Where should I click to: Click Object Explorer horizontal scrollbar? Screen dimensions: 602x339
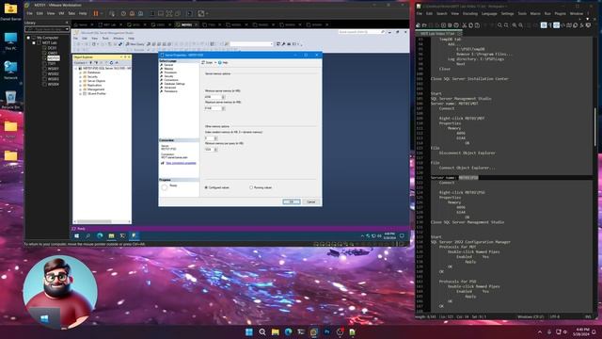(102, 222)
